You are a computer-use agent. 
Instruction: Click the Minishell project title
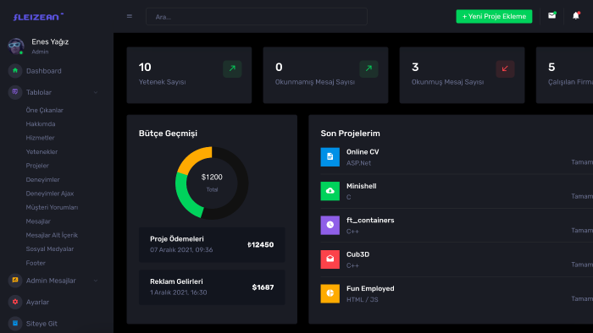pyautogui.click(x=361, y=186)
